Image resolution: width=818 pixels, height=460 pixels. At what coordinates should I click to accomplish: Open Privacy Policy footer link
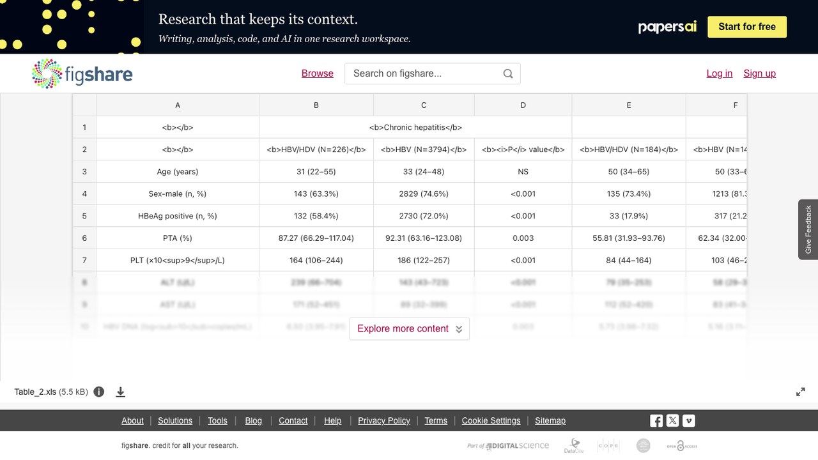click(x=384, y=420)
